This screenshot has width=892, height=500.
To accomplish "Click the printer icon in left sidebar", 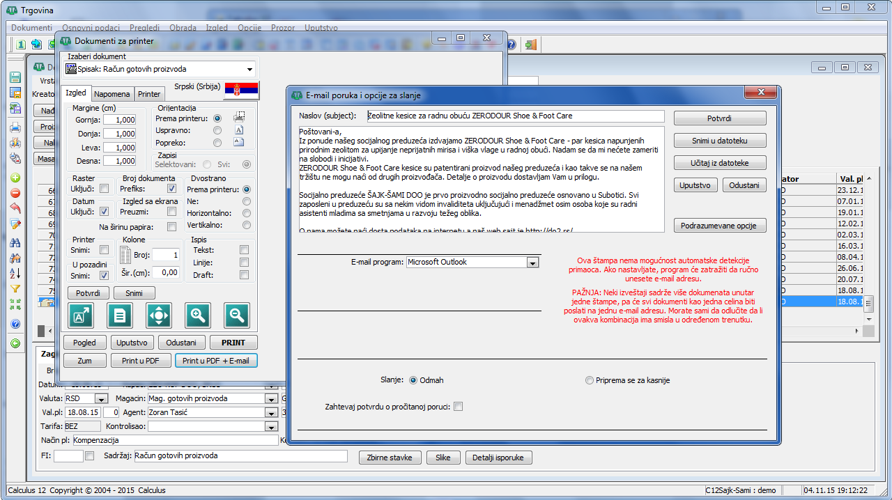I will (x=15, y=127).
